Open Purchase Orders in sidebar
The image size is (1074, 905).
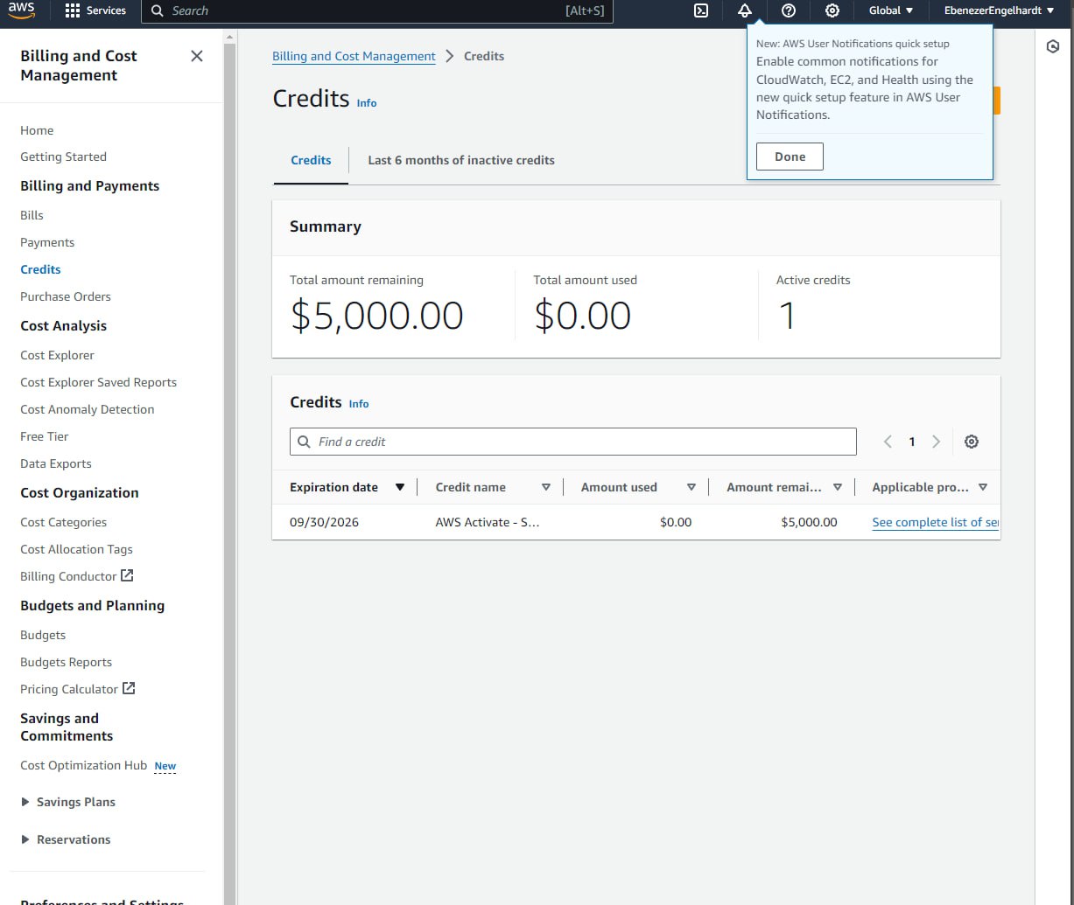pyautogui.click(x=66, y=296)
